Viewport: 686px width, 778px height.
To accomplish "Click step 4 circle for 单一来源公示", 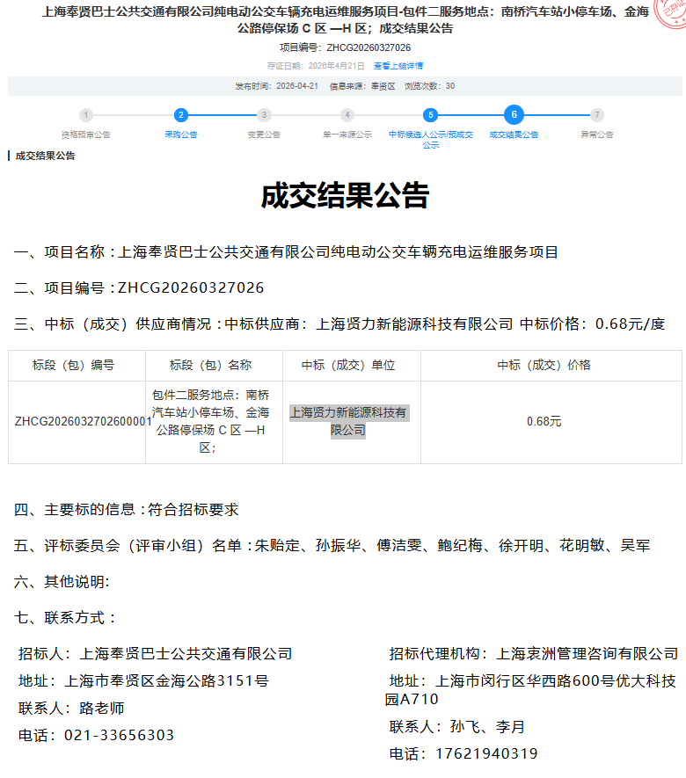I will point(347,115).
